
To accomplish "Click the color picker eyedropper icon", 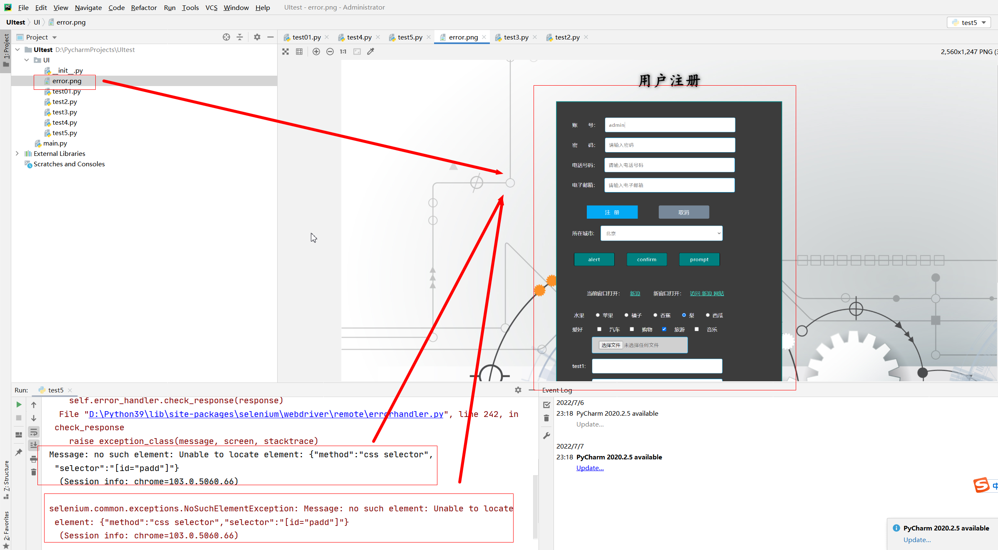I will coord(371,52).
